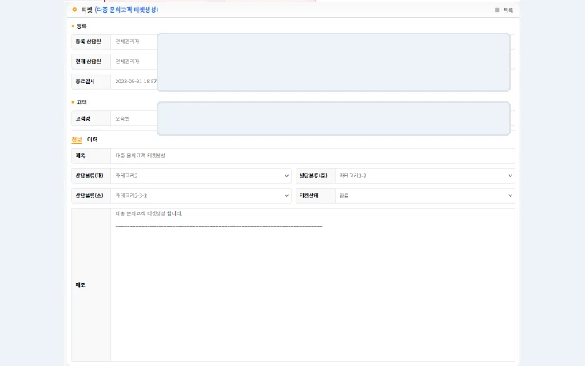Click the 메모 label cell
585x366 pixels.
tap(91, 284)
